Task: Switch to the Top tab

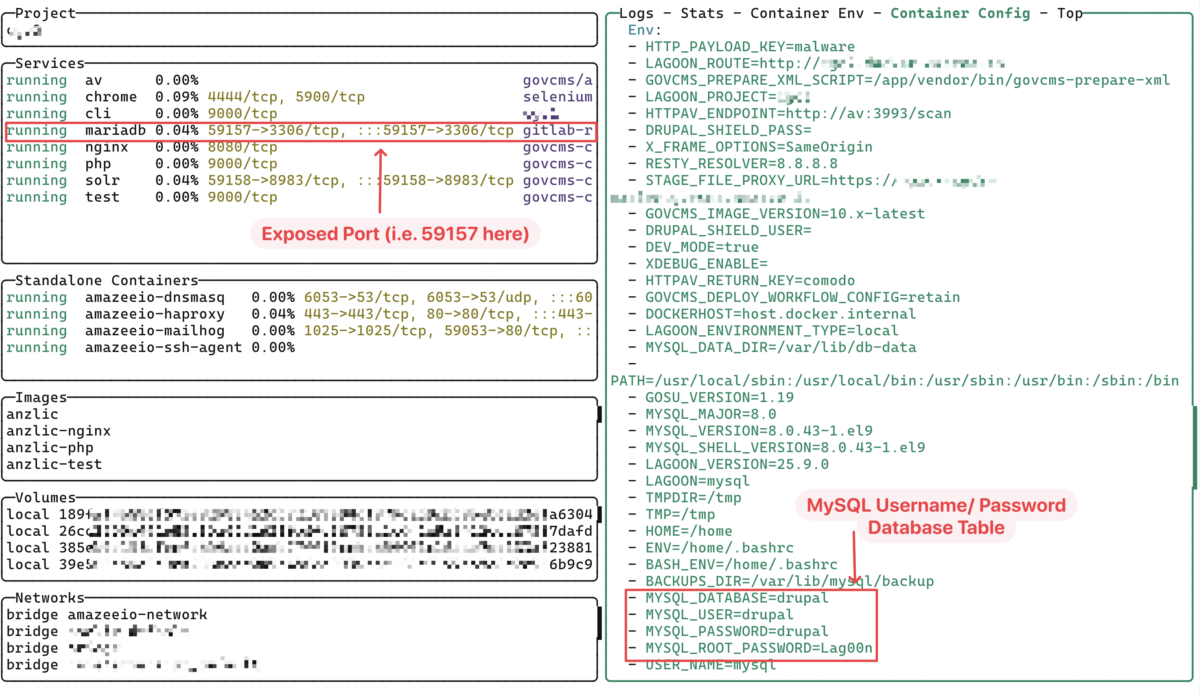Action: click(x=1069, y=13)
